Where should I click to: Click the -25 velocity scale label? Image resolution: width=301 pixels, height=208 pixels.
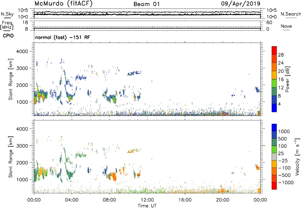(283, 161)
